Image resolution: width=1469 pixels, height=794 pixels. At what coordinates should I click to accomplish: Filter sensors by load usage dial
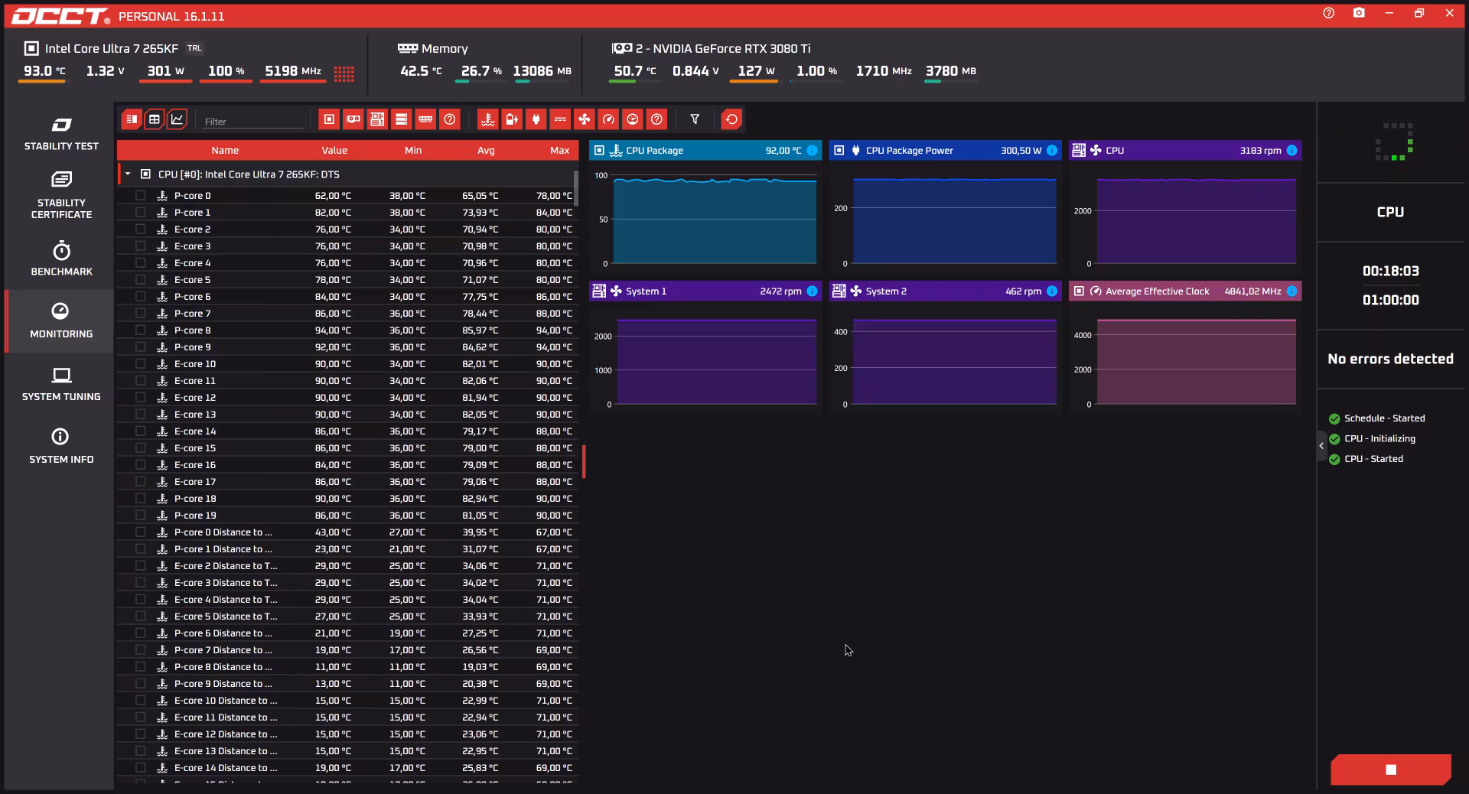point(632,119)
